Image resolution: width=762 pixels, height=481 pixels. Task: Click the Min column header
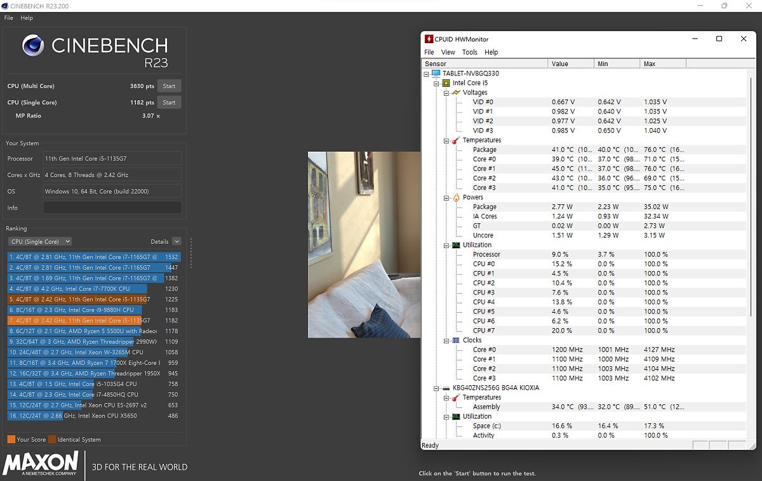(x=617, y=63)
